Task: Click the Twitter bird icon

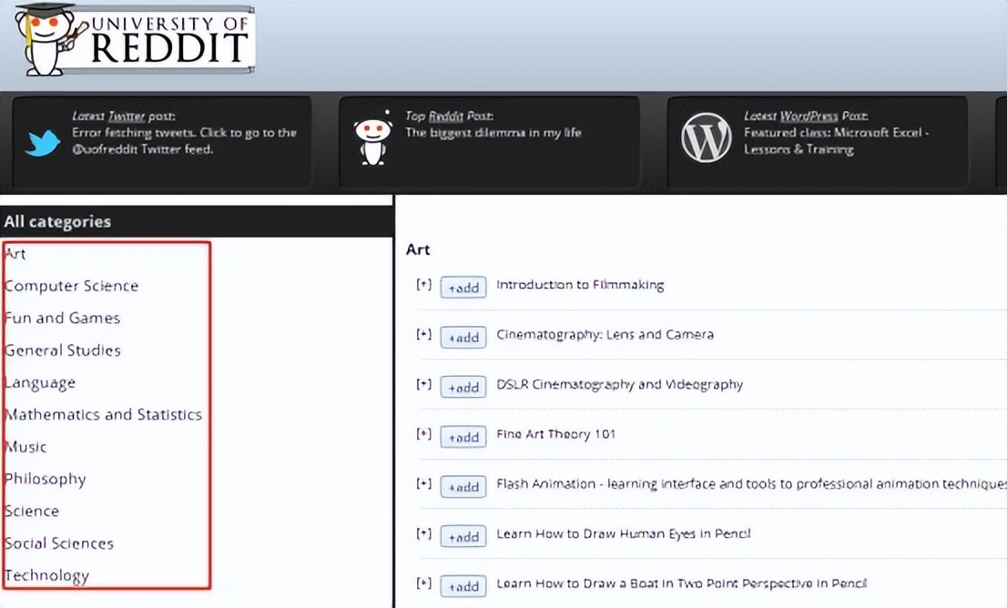Action: (43, 143)
